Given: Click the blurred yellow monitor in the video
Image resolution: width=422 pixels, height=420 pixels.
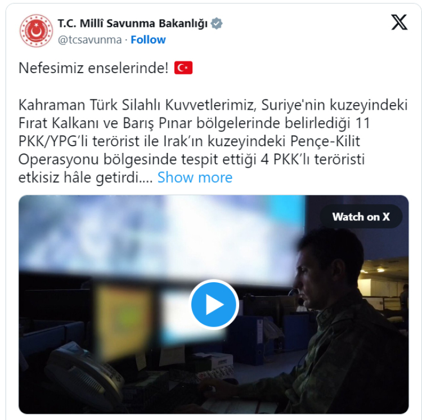Looking at the screenshot, I should coord(124,320).
